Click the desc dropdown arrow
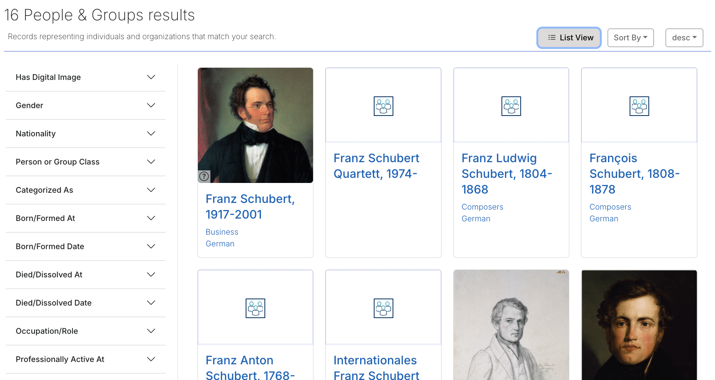 694,38
